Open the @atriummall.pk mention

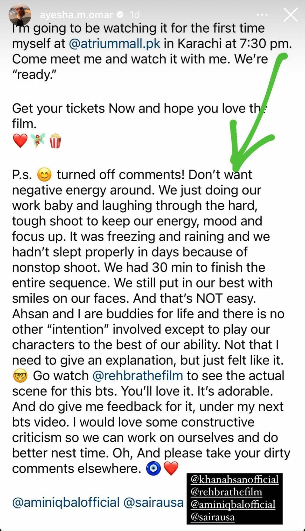tap(115, 44)
